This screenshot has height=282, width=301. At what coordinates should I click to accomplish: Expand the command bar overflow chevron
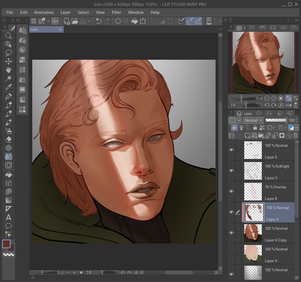[x=220, y=21]
